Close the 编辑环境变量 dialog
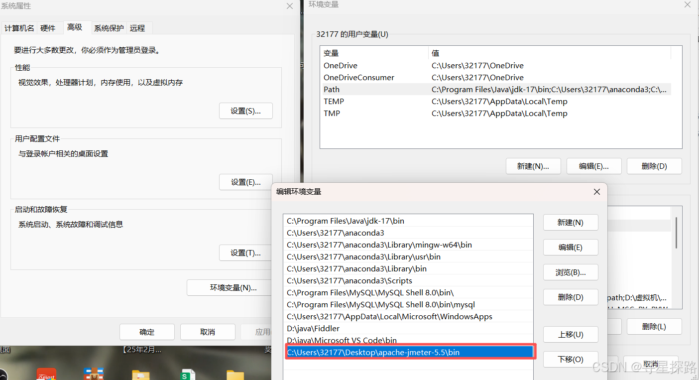The height and width of the screenshot is (380, 699). [597, 192]
